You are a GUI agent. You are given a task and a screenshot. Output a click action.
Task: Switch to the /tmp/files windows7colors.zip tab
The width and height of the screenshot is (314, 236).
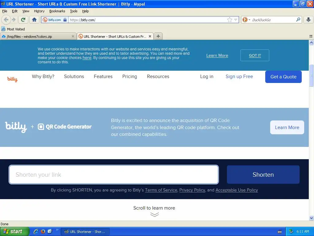click(x=38, y=36)
